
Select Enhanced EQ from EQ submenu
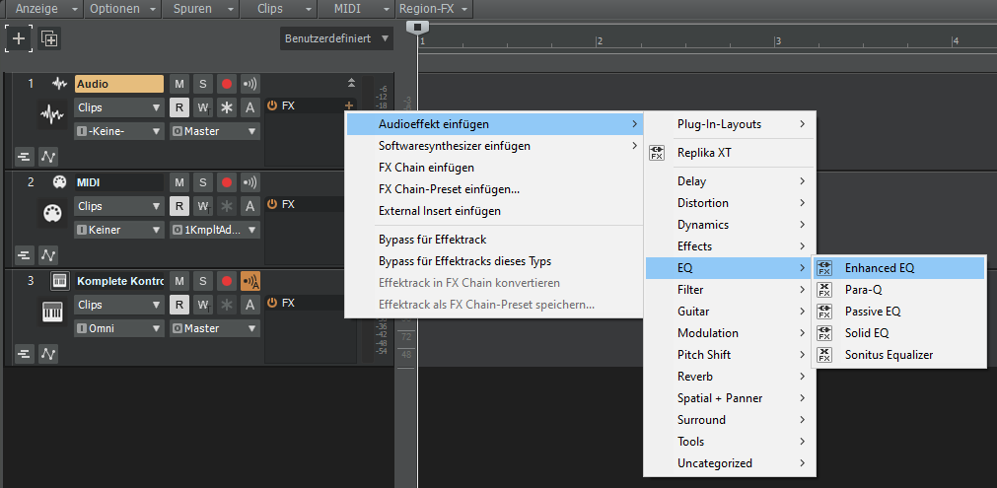(x=899, y=268)
